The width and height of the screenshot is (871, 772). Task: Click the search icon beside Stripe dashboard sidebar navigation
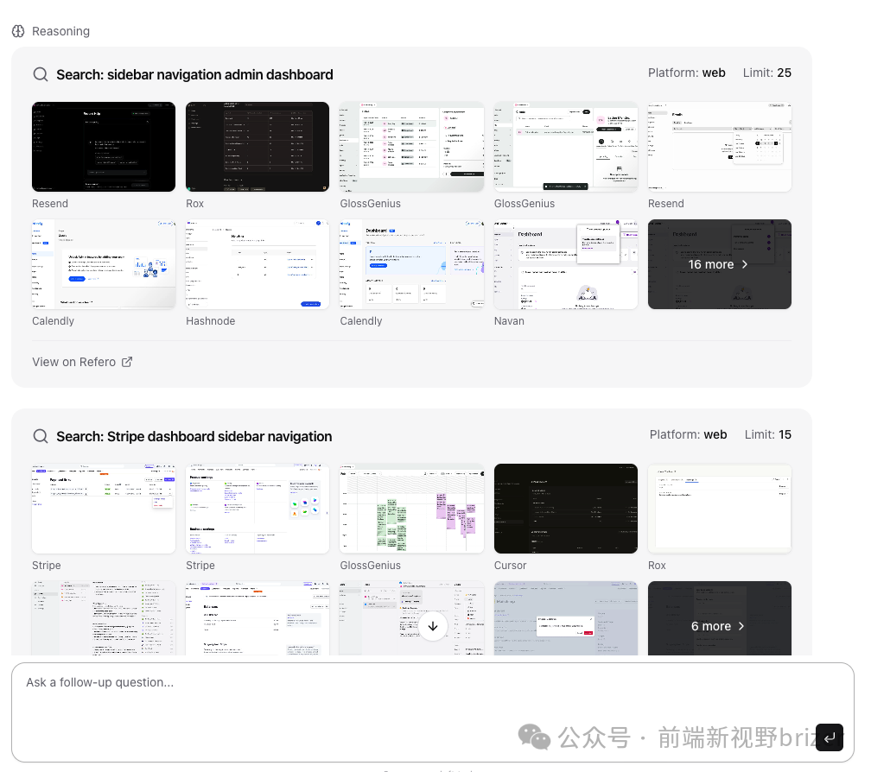tap(41, 436)
